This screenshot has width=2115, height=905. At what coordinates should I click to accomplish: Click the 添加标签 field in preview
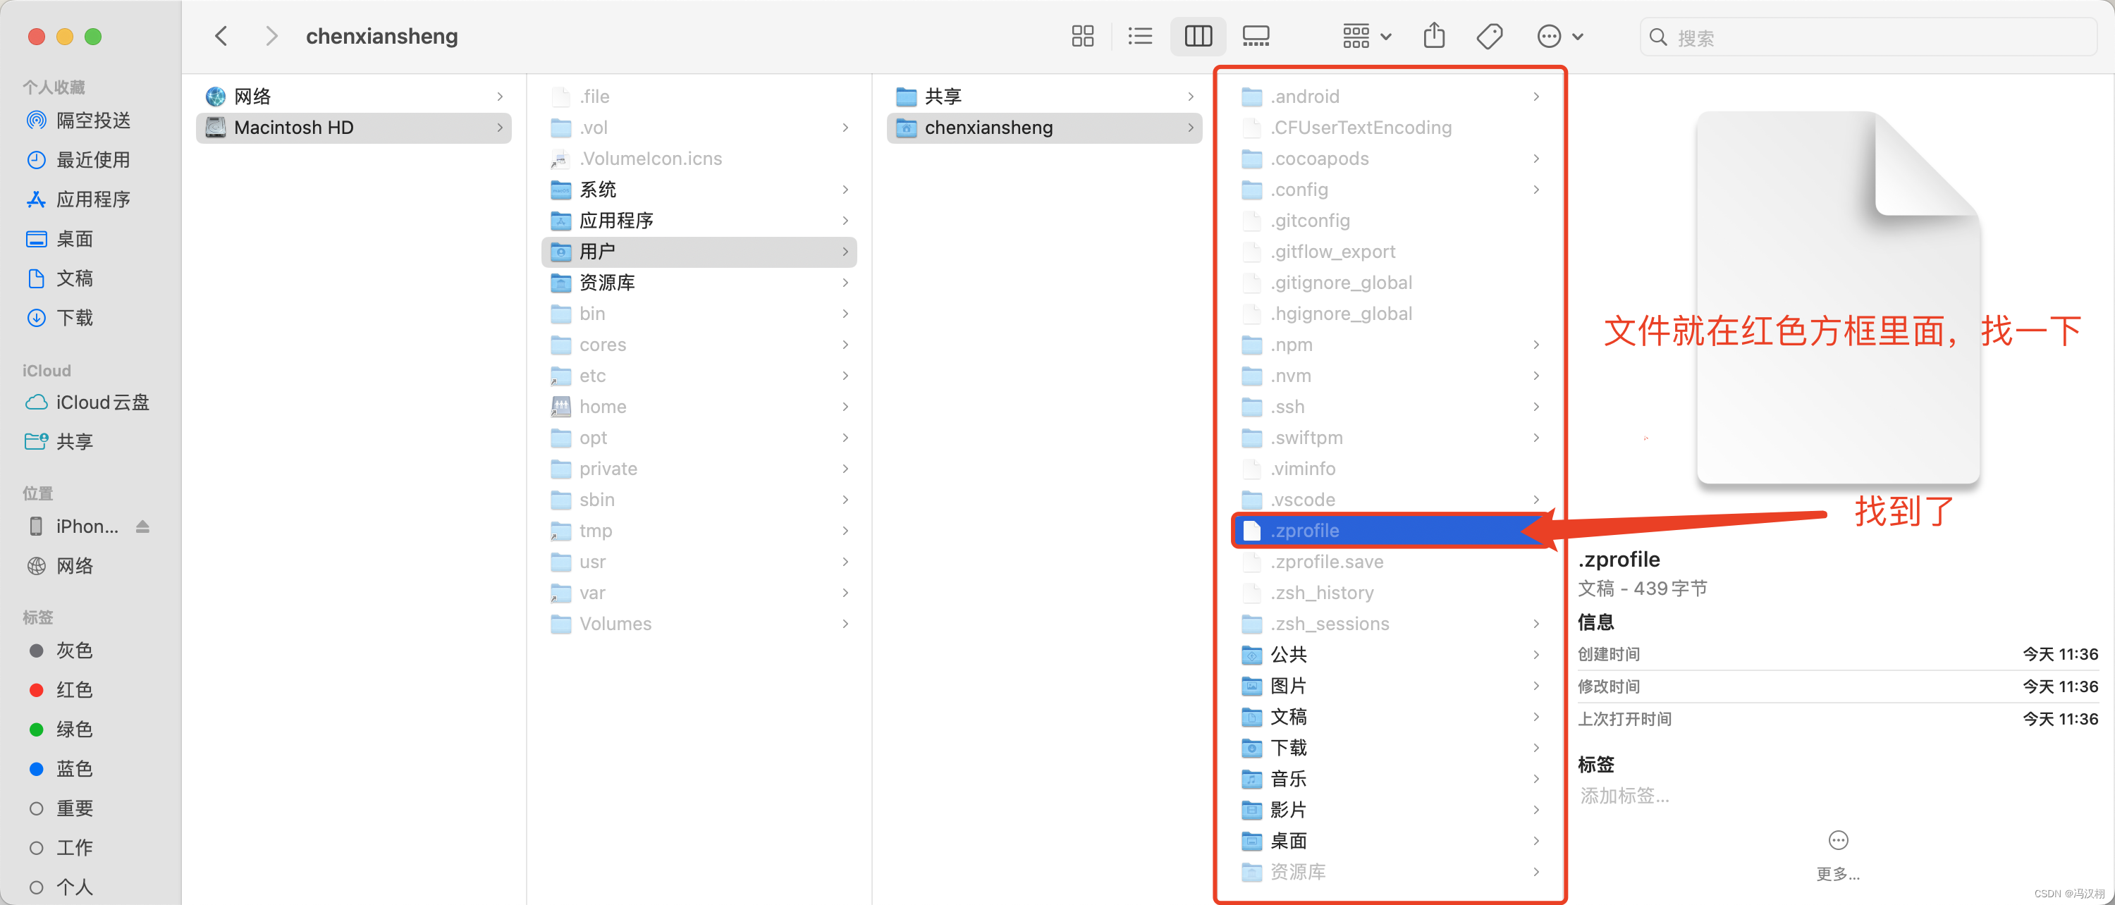(1624, 796)
